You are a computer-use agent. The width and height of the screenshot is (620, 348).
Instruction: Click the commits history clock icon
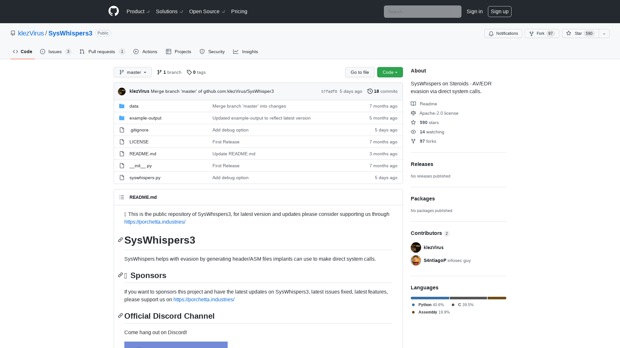[x=370, y=91]
